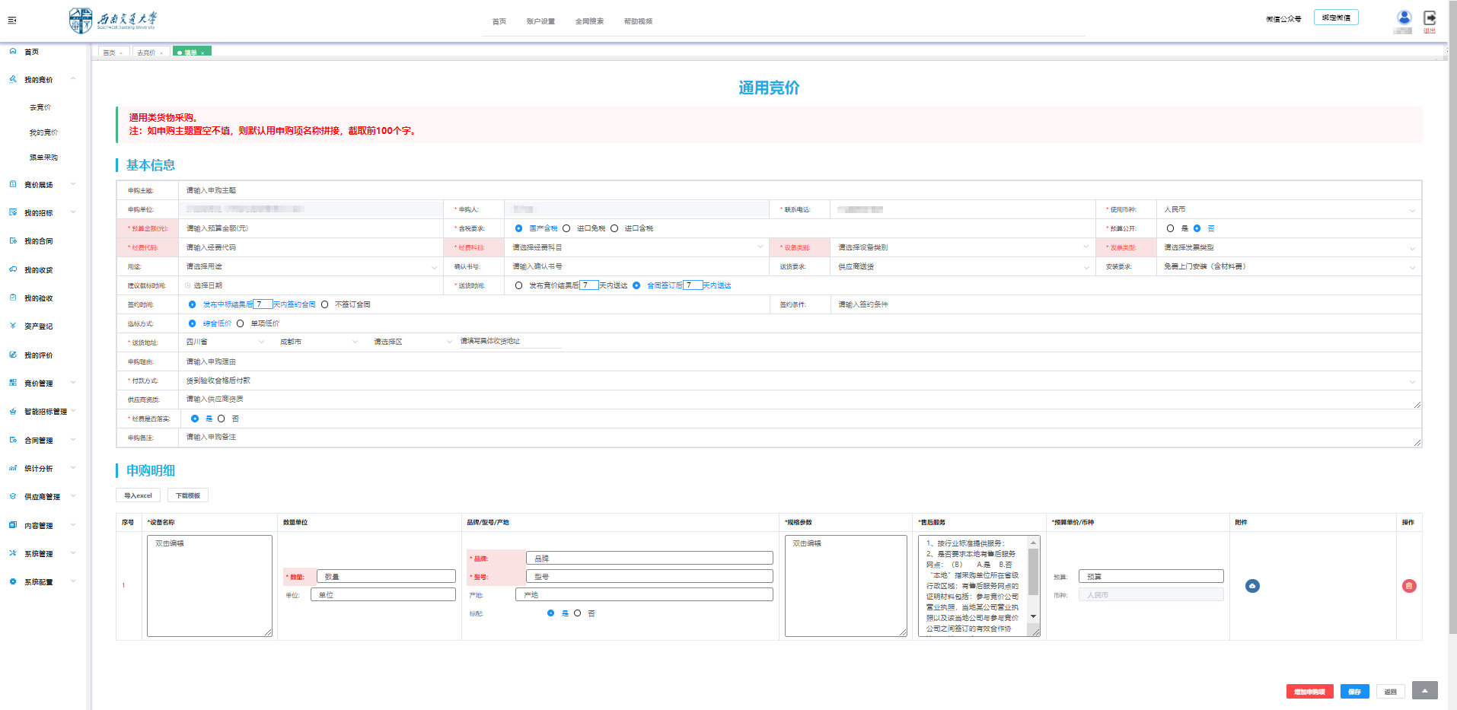This screenshot has height=710, width=1457.
Task: Click the 资产登记 yen icon in sidebar
Action: [x=13, y=326]
